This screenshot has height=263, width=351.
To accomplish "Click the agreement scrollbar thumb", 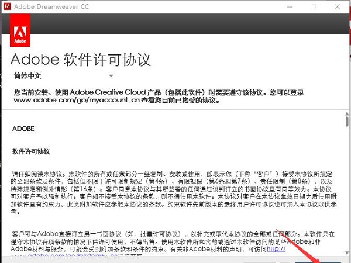I will [347, 122].
